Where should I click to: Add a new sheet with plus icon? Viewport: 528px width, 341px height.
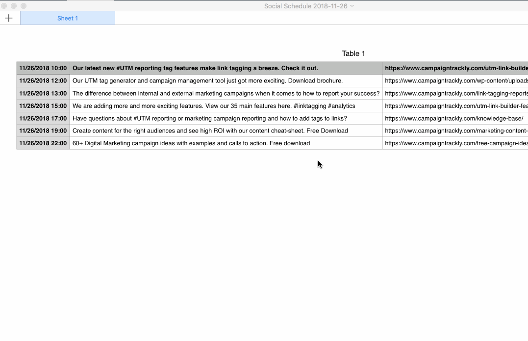tap(9, 18)
